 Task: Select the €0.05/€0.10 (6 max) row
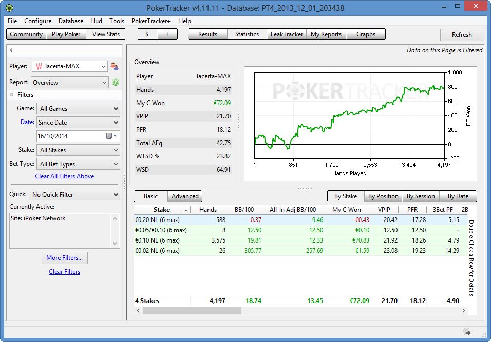pyautogui.click(x=300, y=230)
